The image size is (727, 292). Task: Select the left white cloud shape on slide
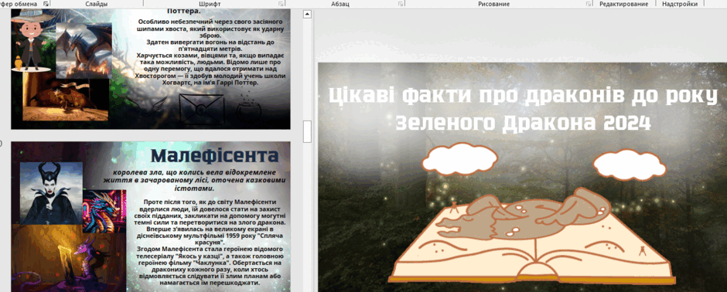459,159
